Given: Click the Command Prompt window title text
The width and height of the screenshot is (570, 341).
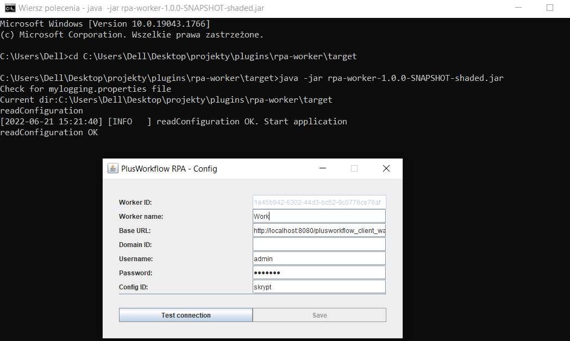Looking at the screenshot, I should click(141, 8).
